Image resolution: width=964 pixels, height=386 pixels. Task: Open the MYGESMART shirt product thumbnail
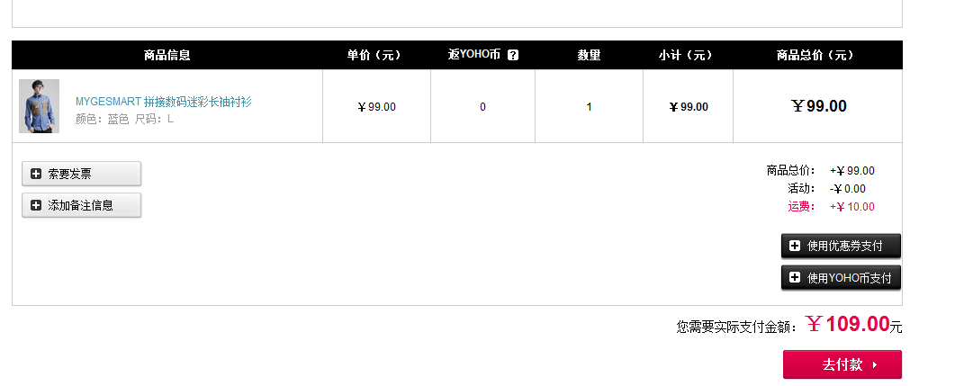pyautogui.click(x=40, y=105)
